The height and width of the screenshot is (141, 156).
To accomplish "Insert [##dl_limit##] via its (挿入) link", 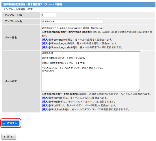I will [x=45, y=109].
